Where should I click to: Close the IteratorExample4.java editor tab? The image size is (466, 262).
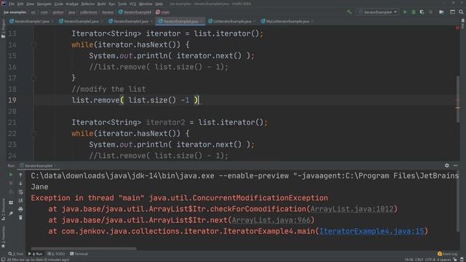[202, 21]
